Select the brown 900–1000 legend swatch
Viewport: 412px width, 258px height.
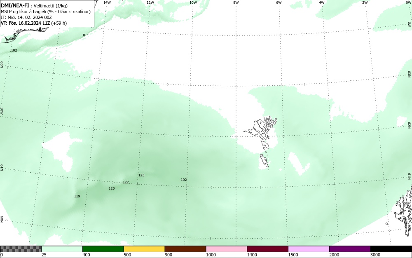coord(185,249)
